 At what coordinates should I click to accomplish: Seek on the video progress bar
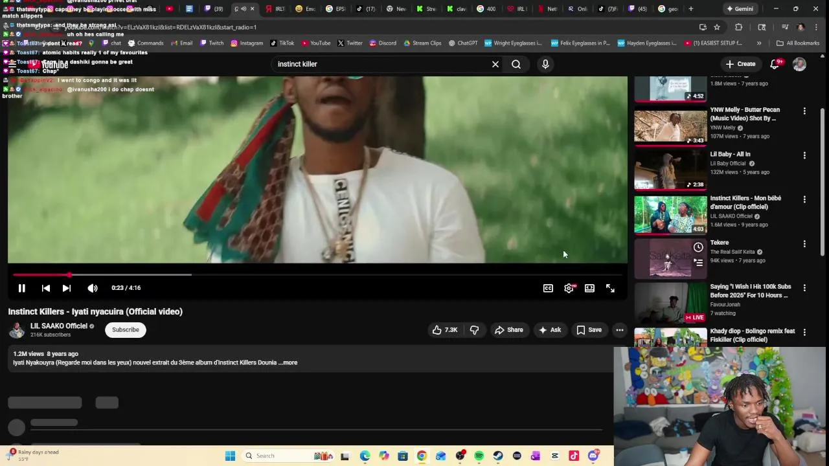[x=317, y=274]
